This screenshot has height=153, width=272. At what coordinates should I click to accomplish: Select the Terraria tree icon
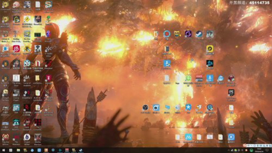coord(48,19)
